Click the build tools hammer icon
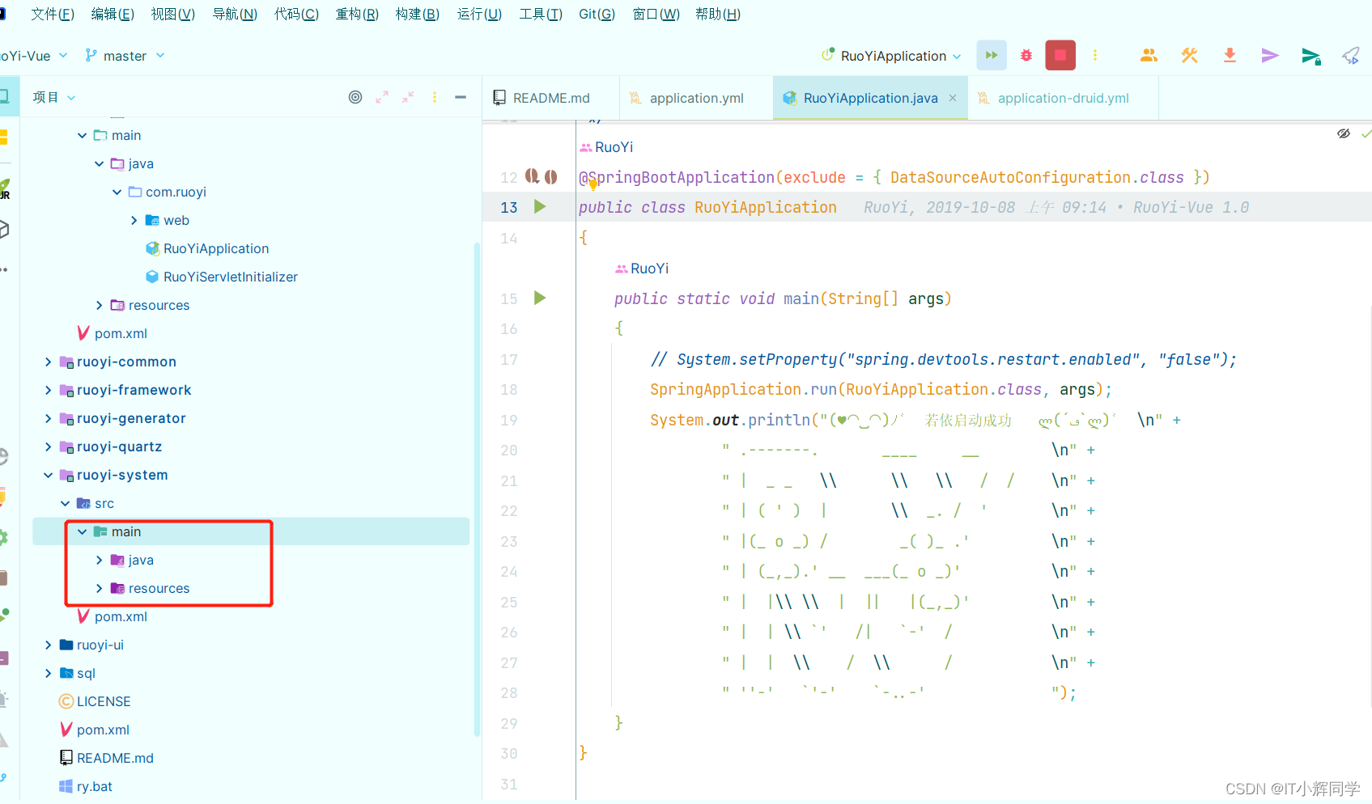 [1189, 55]
